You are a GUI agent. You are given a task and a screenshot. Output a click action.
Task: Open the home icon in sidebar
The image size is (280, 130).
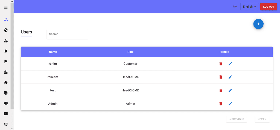coord(6,82)
